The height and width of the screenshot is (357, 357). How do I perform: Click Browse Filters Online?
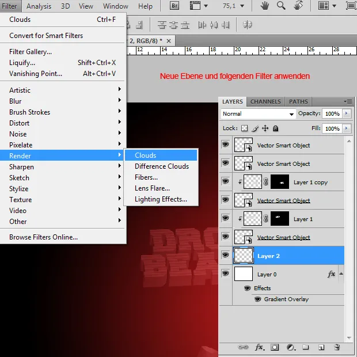pos(43,237)
